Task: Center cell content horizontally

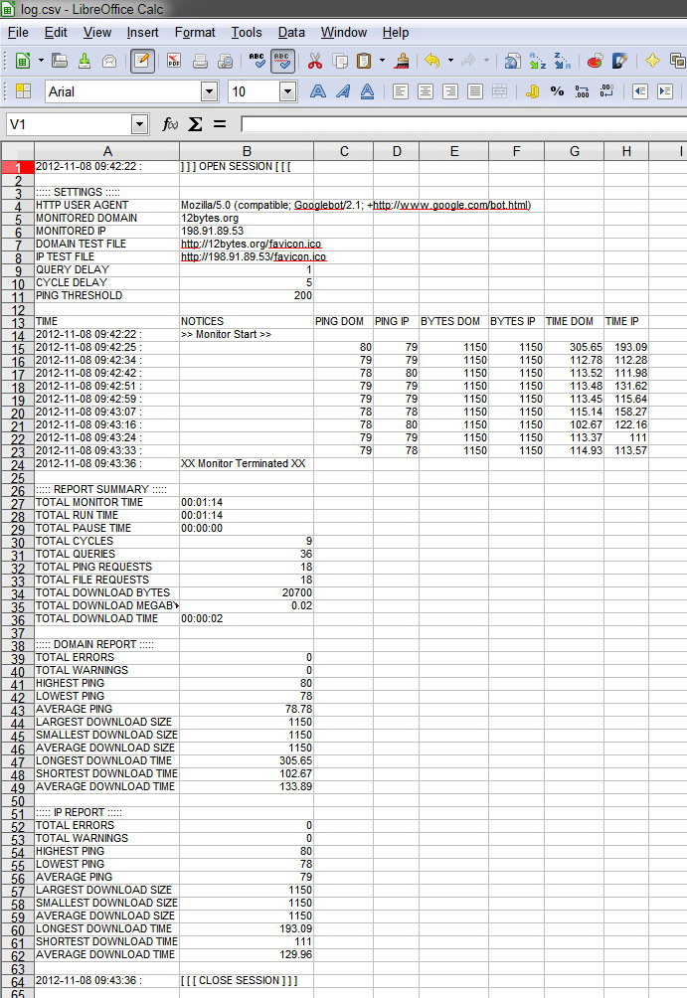Action: 426,91
